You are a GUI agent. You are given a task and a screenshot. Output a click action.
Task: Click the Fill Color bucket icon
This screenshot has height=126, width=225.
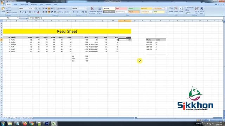(34, 12)
